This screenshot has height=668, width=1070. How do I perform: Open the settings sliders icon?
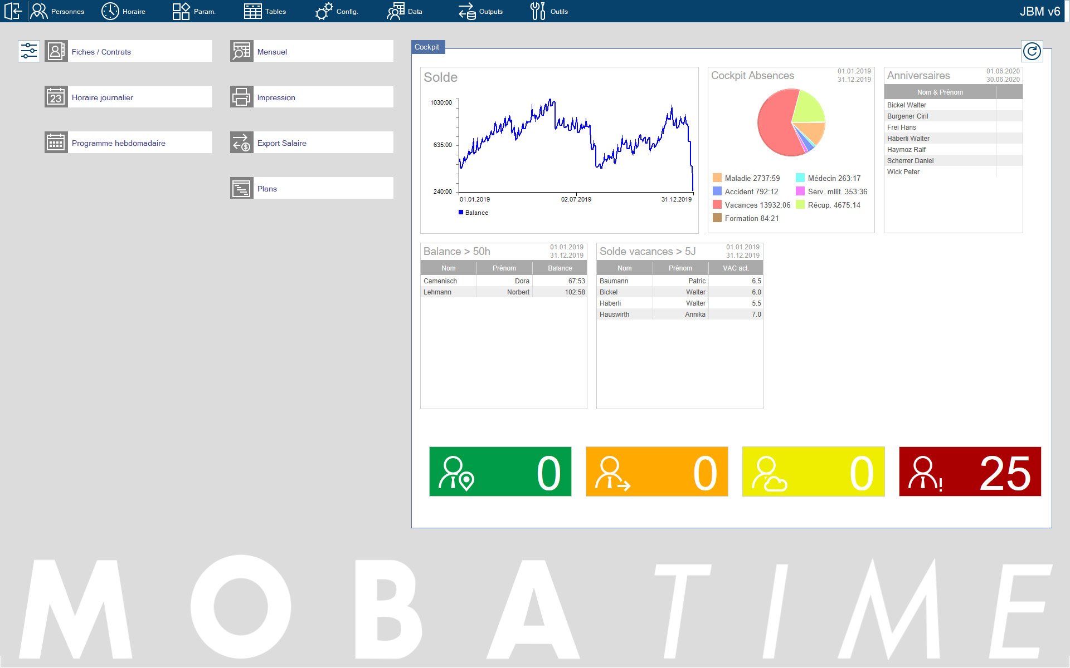coord(29,51)
